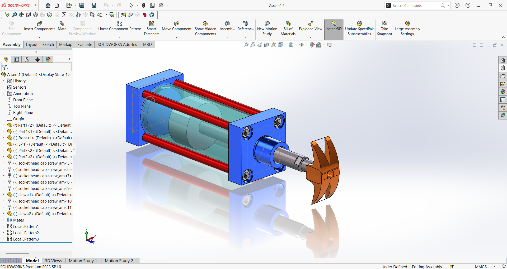
Task: Open Linear Component Pattern dropdown arrow
Action: (x=120, y=37)
